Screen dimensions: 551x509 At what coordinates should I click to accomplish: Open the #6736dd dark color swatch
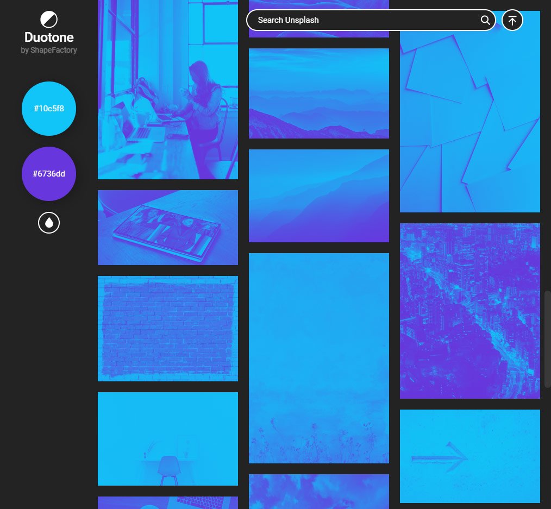49,174
